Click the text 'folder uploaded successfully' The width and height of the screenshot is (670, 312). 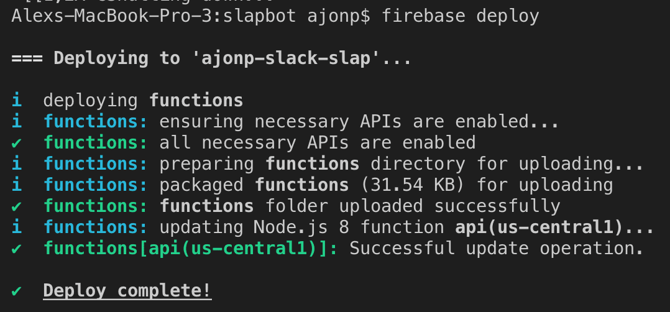pos(413,206)
